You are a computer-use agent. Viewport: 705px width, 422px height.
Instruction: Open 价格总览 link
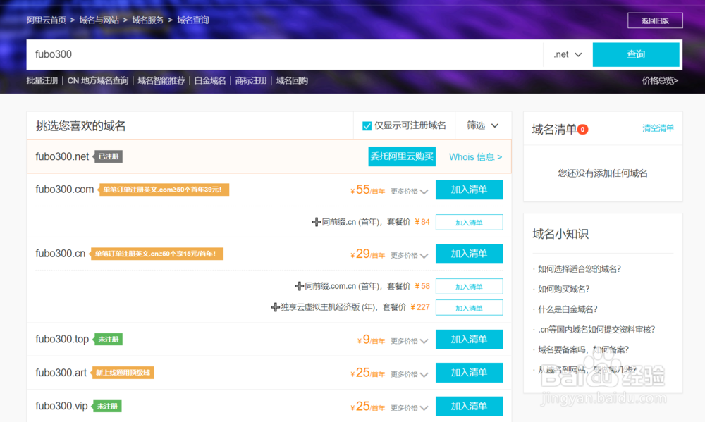660,80
